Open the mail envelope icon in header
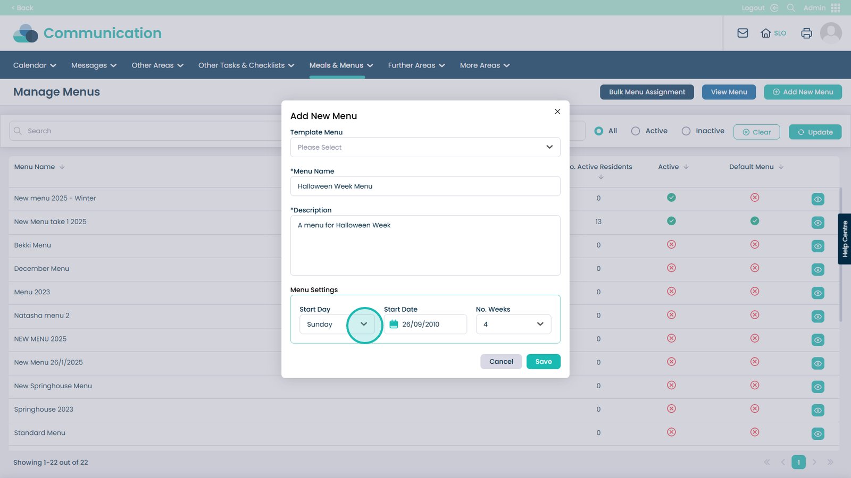 pyautogui.click(x=742, y=33)
